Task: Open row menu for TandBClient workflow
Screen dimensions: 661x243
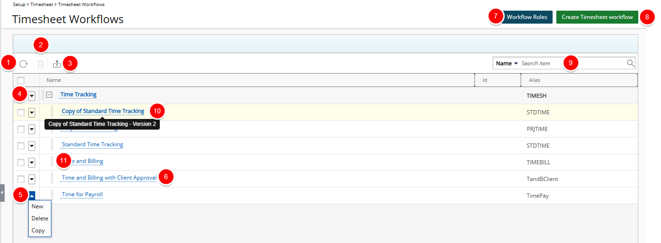Action: 31,179
